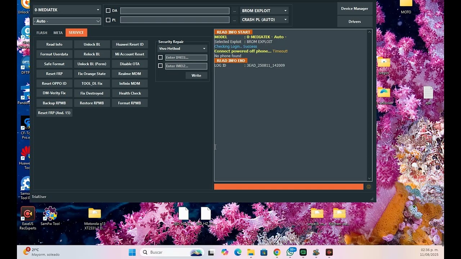The width and height of the screenshot is (461, 259).
Task: Expand the CRASH PL (AUTO) dropdown
Action: tap(264, 20)
